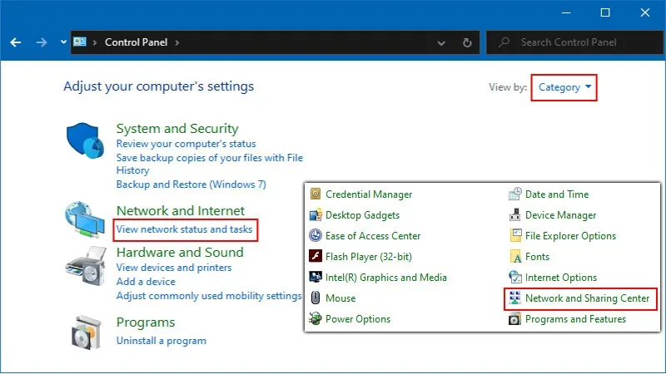Open Credential Manager icon
This screenshot has height=374, width=666.
click(316, 194)
